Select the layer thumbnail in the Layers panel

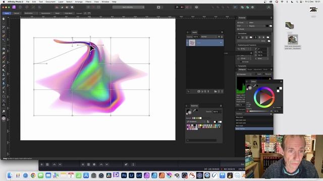192,43
